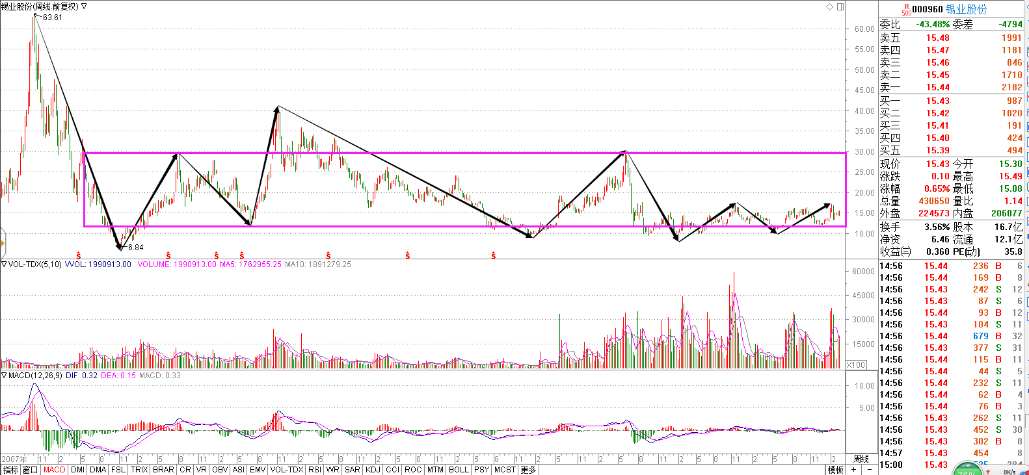Pick the VR indicator tab
The image size is (1029, 475).
pos(201,470)
